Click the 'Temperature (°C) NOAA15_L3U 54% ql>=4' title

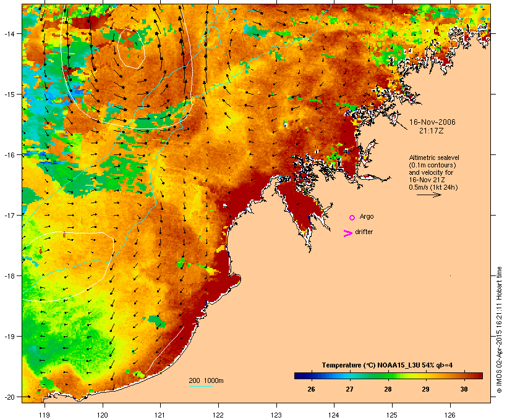(x=388, y=365)
